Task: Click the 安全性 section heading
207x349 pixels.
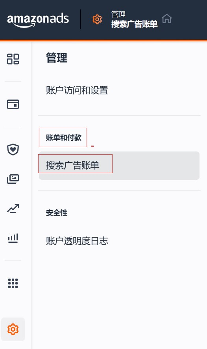Action: click(57, 213)
